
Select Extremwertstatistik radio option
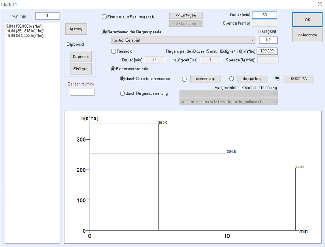(x=113, y=69)
